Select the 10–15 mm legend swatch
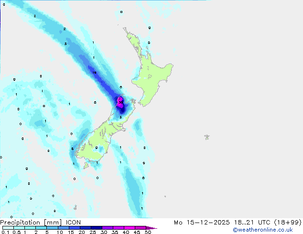 click(63, 228)
